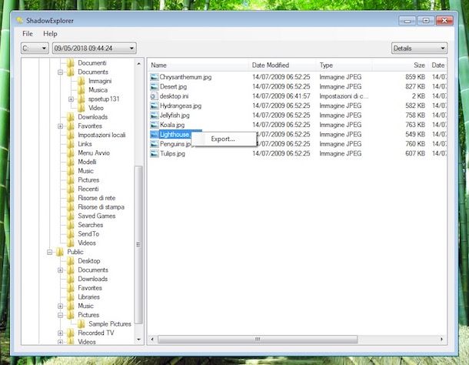Expand the Favorites node under user profile
The height and width of the screenshot is (365, 469).
coord(61,126)
